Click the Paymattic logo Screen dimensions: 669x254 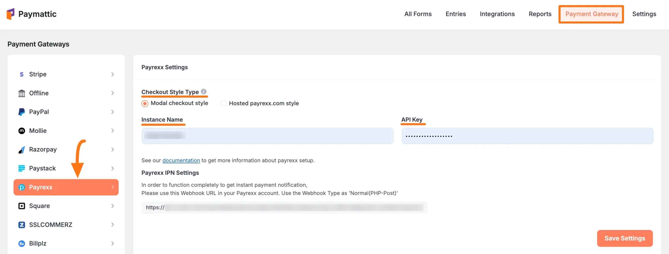tap(31, 14)
